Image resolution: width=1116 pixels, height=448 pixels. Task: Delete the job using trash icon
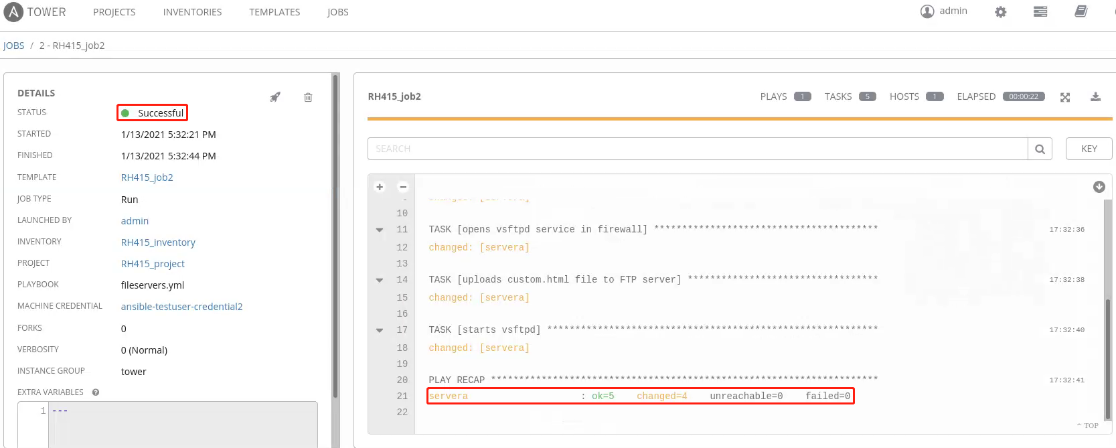tap(308, 97)
